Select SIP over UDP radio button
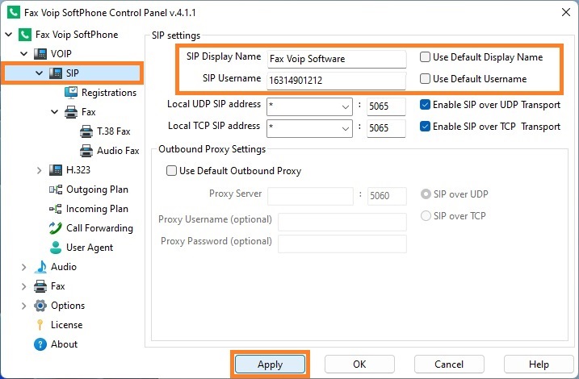Image resolution: width=579 pixels, height=379 pixels. tap(426, 194)
